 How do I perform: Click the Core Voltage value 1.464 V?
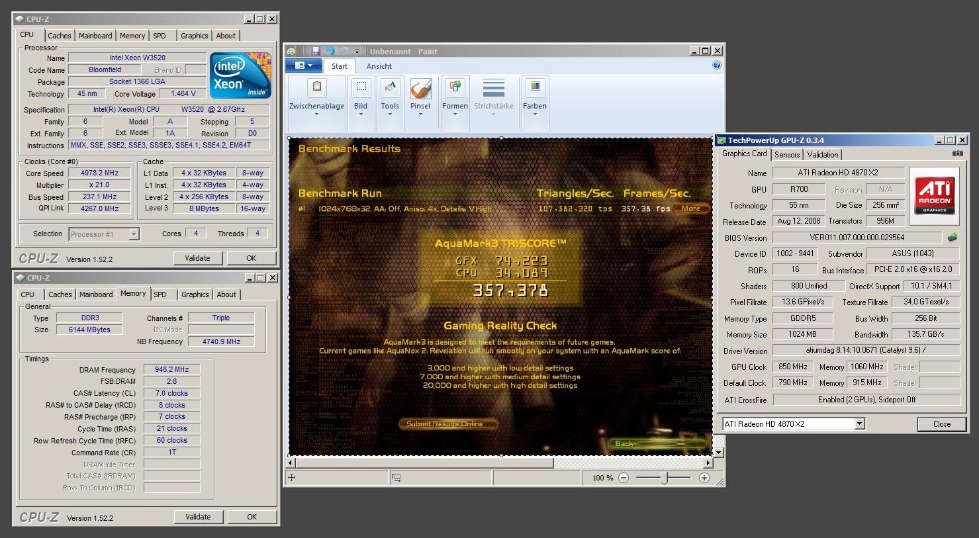click(x=183, y=93)
